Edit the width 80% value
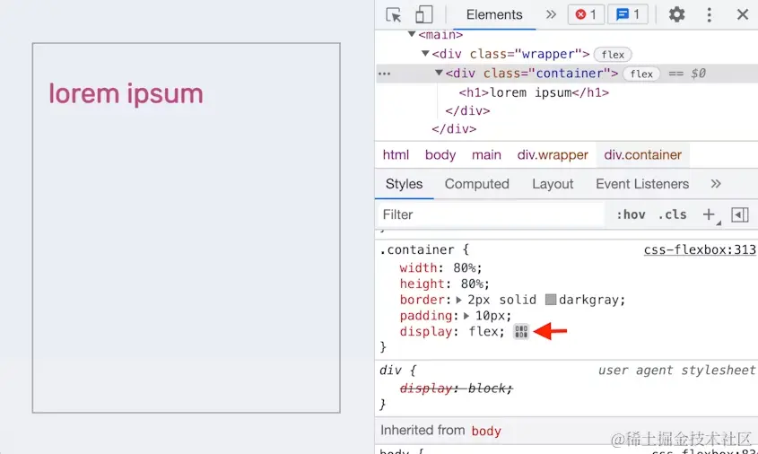The width and height of the screenshot is (758, 454). pos(464,267)
